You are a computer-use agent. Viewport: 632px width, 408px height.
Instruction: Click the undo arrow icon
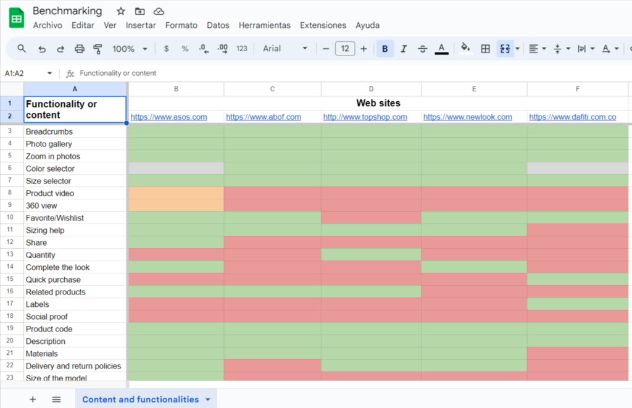[42, 49]
